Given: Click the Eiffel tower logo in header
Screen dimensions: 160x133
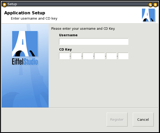Looking at the screenshot, I should (x=148, y=15).
